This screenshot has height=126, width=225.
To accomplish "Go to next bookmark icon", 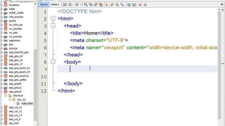I will point(117,5).
